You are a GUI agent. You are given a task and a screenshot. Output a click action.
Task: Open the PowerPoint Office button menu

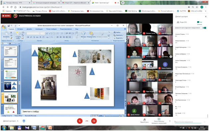[4, 27]
